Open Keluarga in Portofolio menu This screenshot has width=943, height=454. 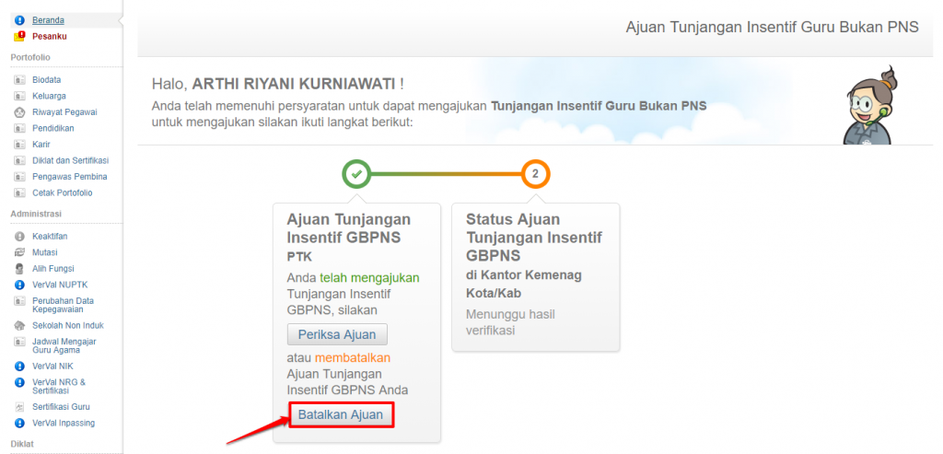point(48,96)
